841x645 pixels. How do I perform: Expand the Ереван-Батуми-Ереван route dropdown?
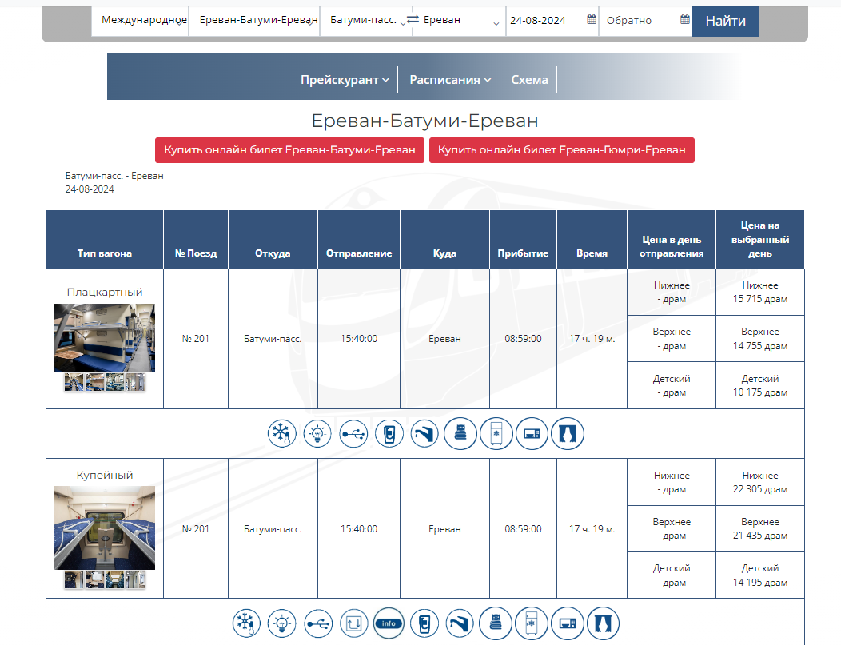(254, 20)
